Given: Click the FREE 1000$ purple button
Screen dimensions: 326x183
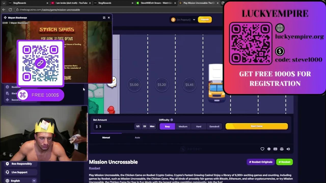Looking at the screenshot, I should tap(41, 95).
